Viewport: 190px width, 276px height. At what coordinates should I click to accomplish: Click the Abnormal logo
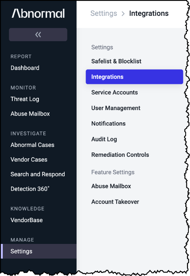pyautogui.click(x=38, y=13)
